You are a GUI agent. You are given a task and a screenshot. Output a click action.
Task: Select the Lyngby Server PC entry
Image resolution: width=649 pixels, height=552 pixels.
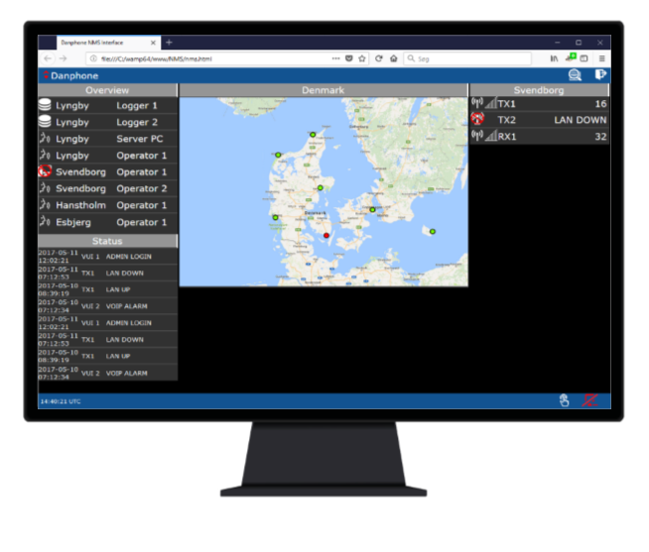tap(108, 139)
